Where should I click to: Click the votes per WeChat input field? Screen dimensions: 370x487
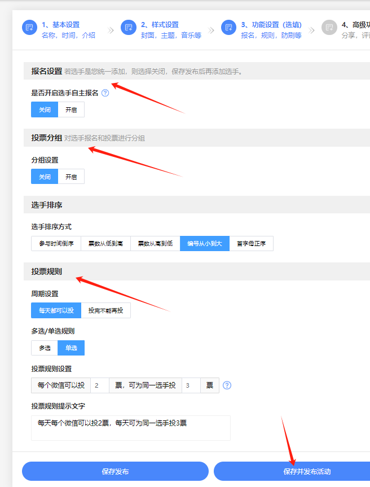click(x=99, y=385)
